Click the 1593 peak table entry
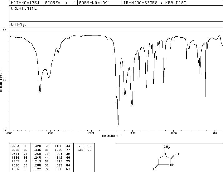223x172 pixels. coord(16,165)
